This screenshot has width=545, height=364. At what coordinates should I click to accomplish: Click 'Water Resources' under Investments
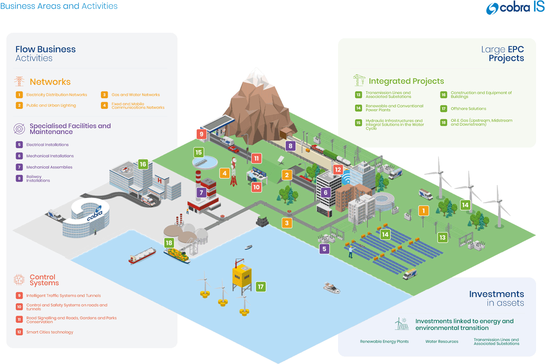[x=442, y=341]
